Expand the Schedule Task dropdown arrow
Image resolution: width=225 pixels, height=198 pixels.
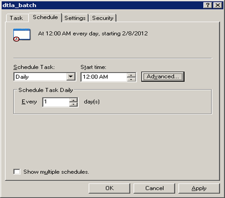pos(71,77)
